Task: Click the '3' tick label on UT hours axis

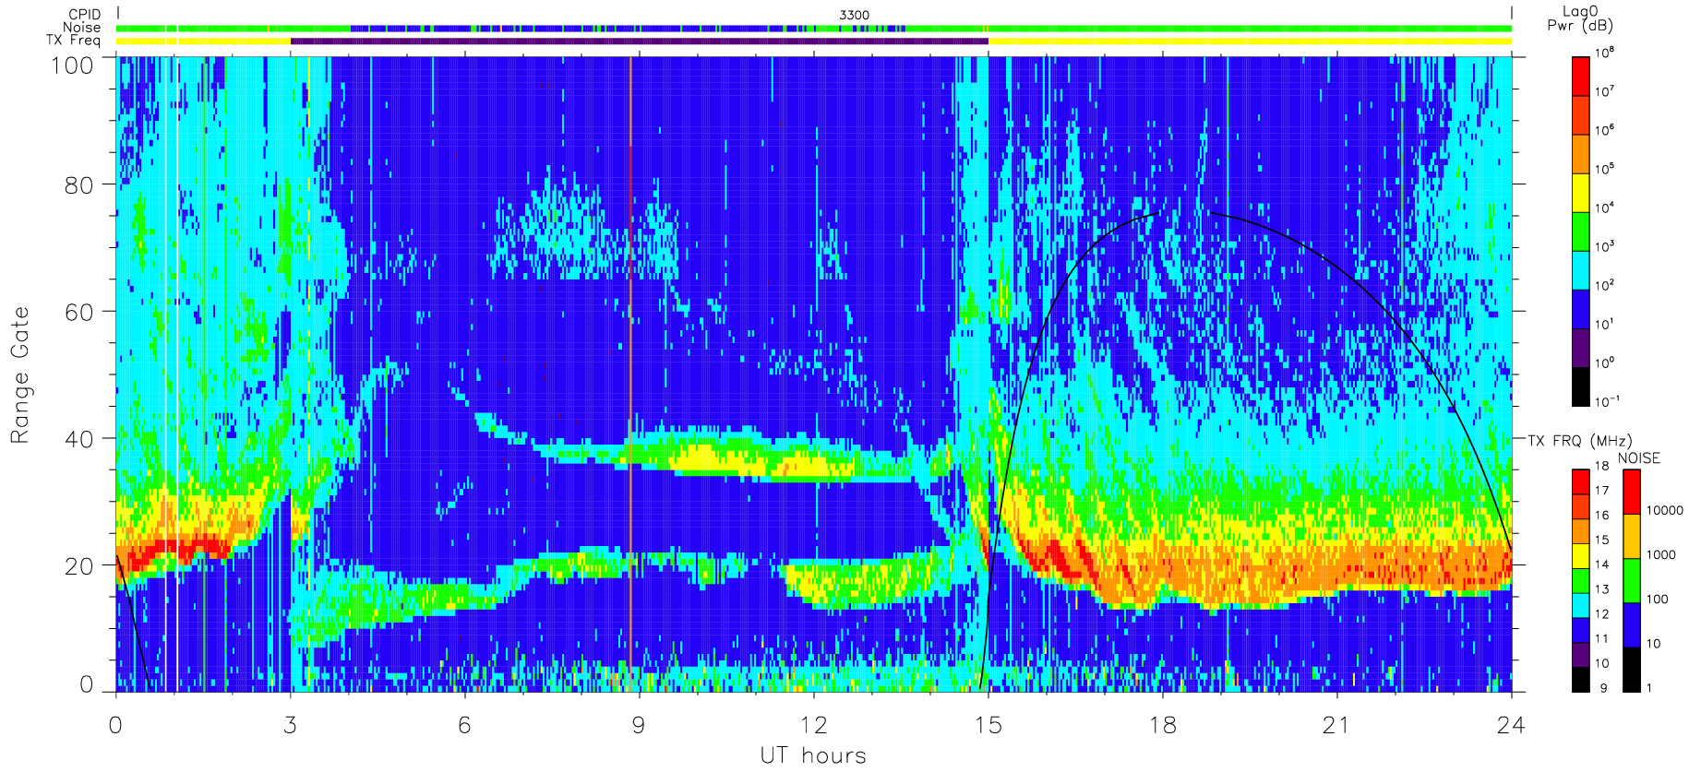Action: [x=291, y=725]
